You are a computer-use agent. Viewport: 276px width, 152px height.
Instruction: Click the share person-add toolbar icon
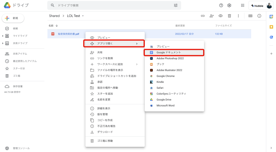pyautogui.click(x=212, y=16)
